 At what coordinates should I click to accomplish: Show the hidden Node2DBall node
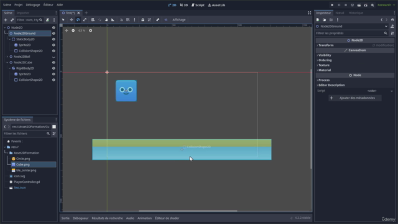click(x=53, y=57)
